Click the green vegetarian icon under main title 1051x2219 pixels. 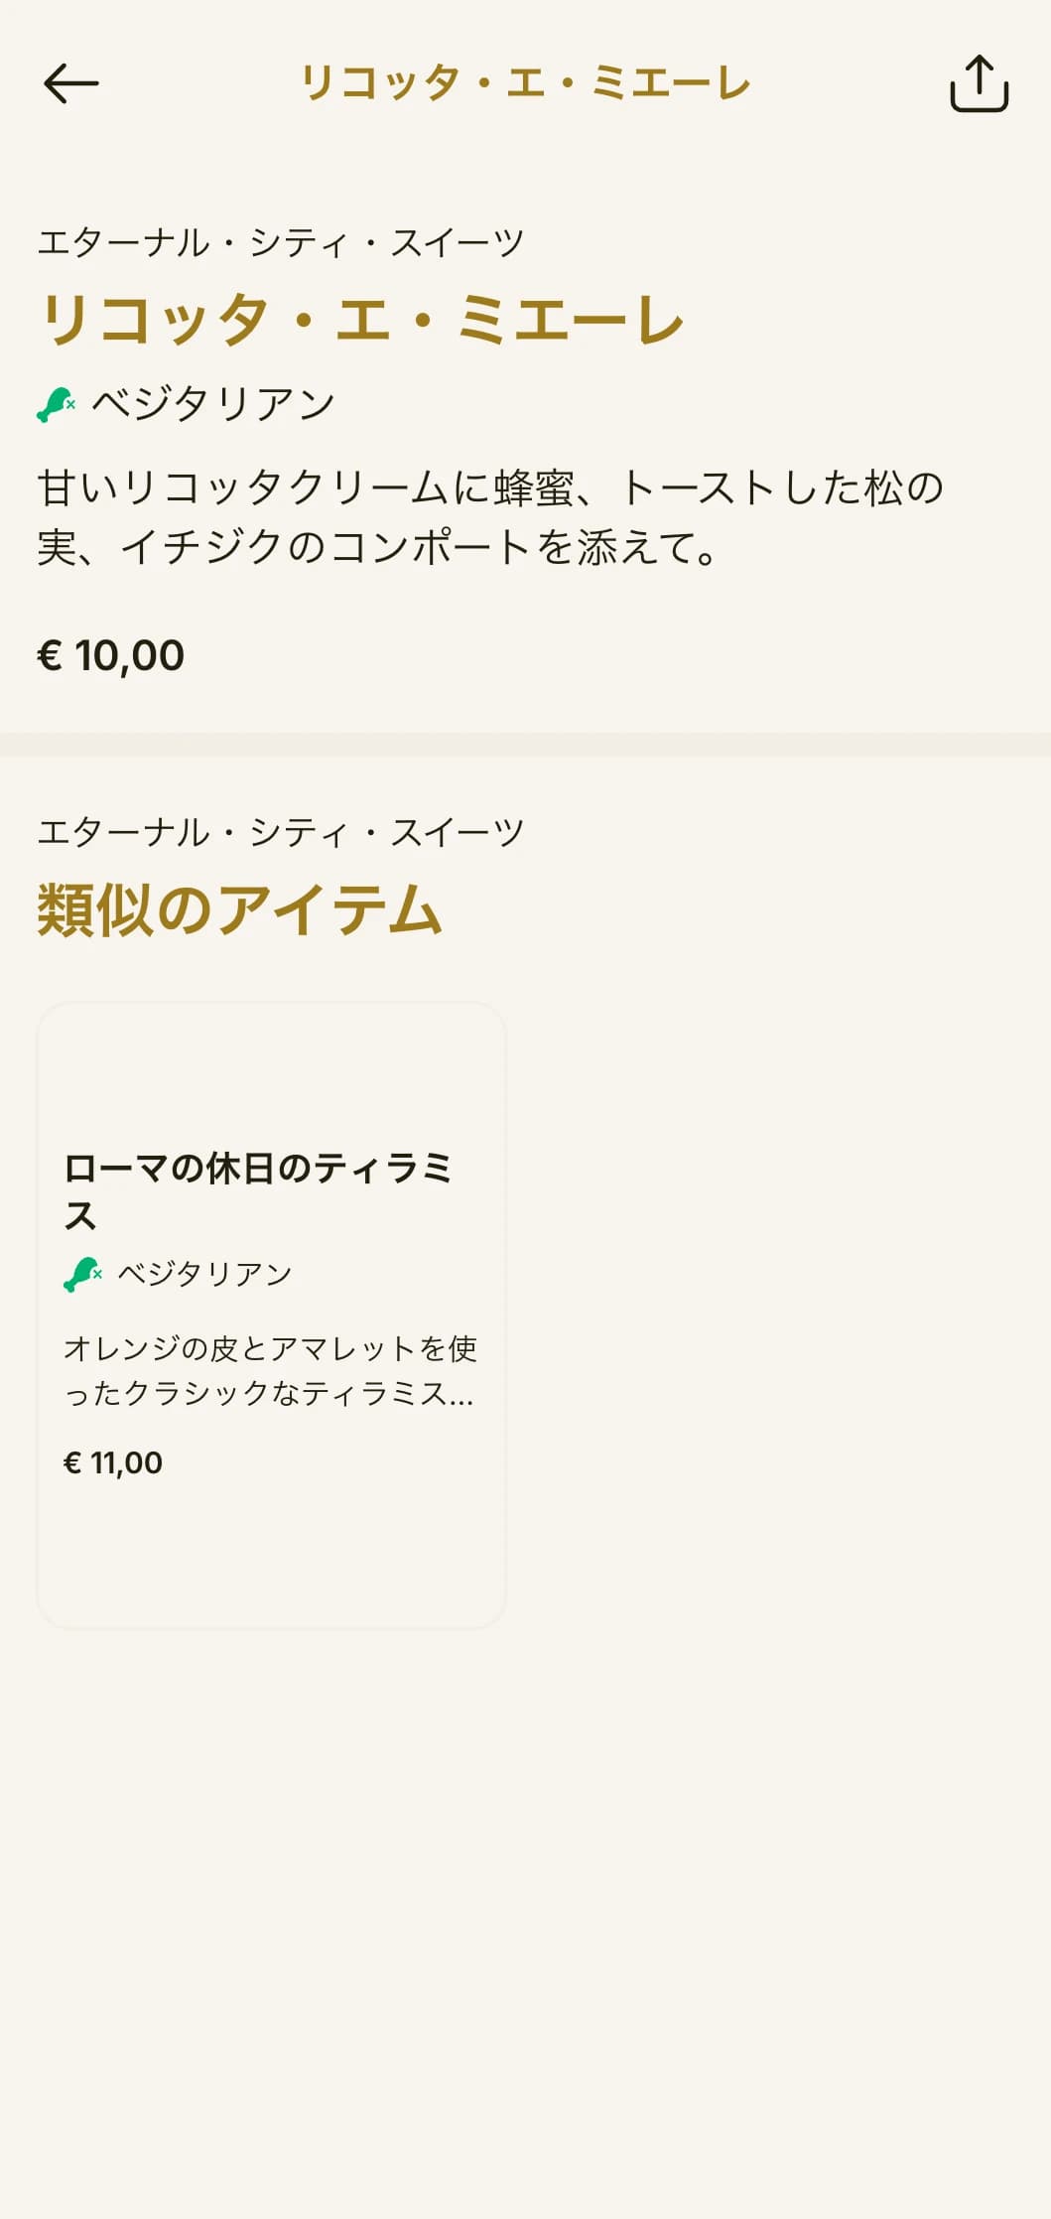(x=57, y=404)
